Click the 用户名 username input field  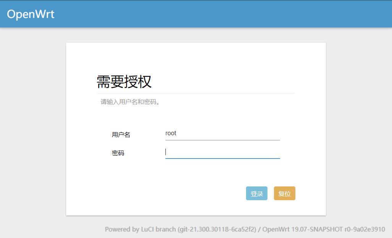(222, 133)
